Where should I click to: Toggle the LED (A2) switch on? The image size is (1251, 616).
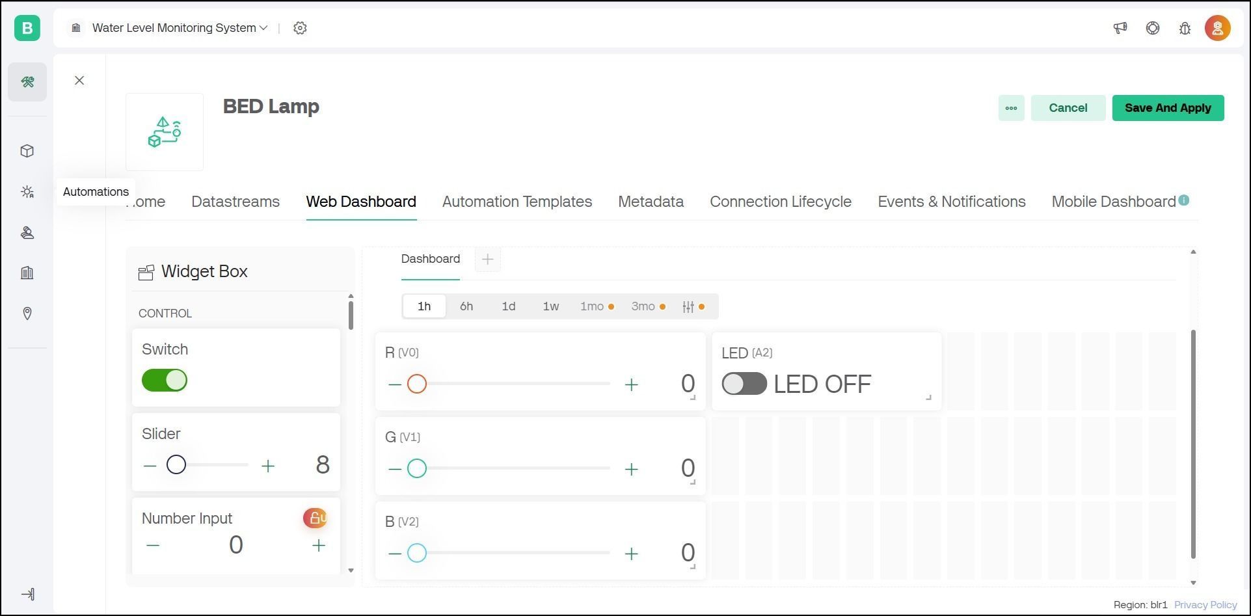[744, 384]
